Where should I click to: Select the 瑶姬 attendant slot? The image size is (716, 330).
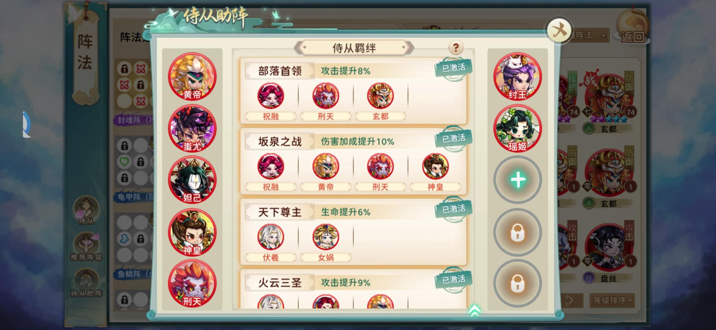(x=517, y=128)
